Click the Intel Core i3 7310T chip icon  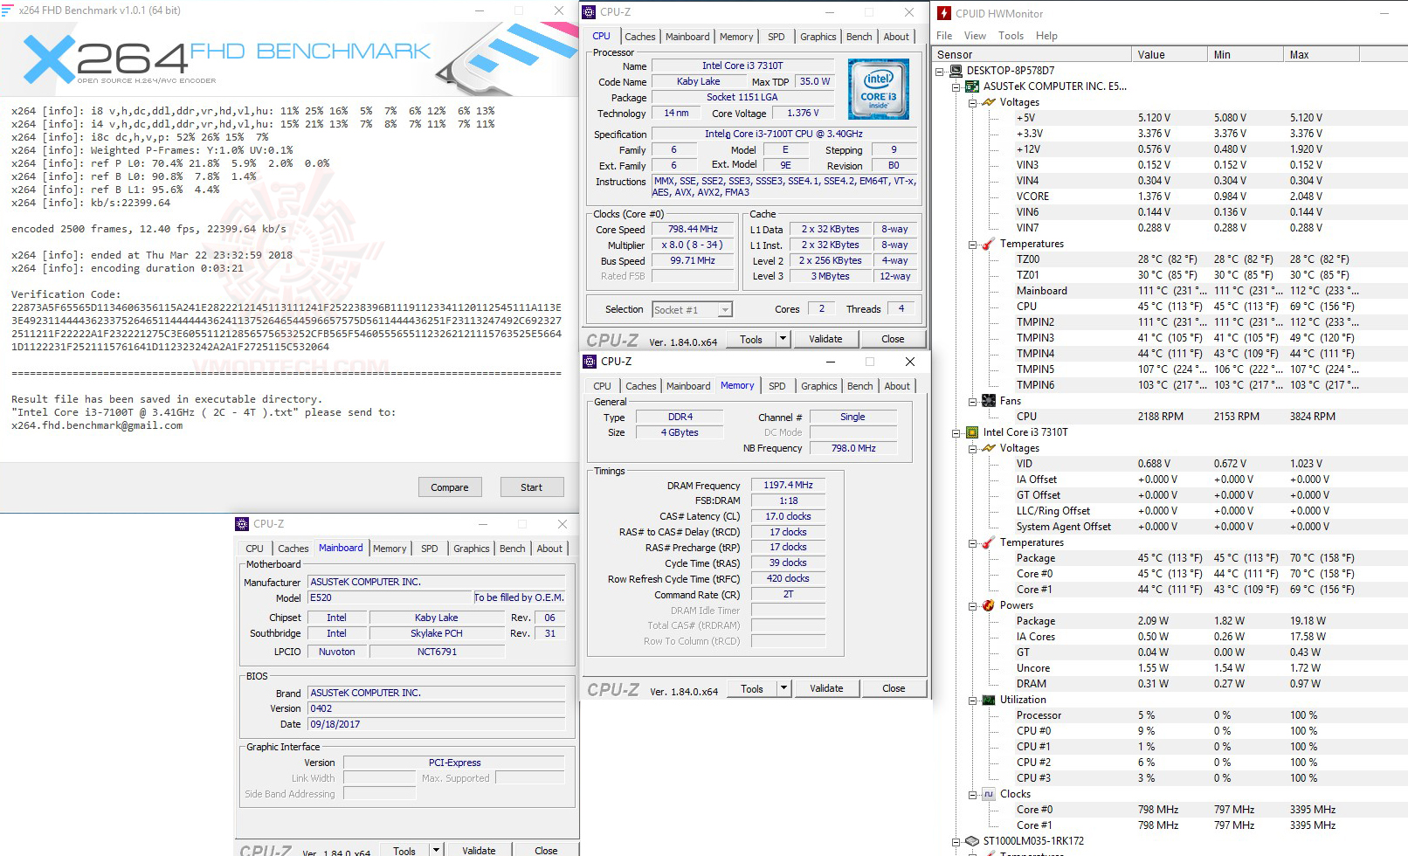tap(972, 431)
